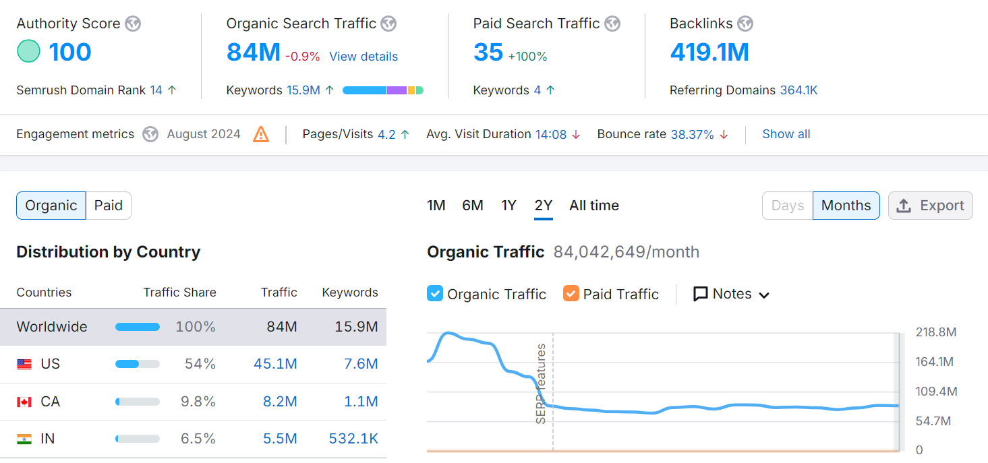Uncheck the Paid Traffic checkbox
Screen dimensions: 988x463
[x=571, y=294]
